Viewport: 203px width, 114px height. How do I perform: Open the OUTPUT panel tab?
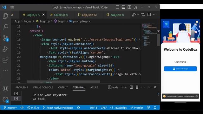click(x=63, y=87)
